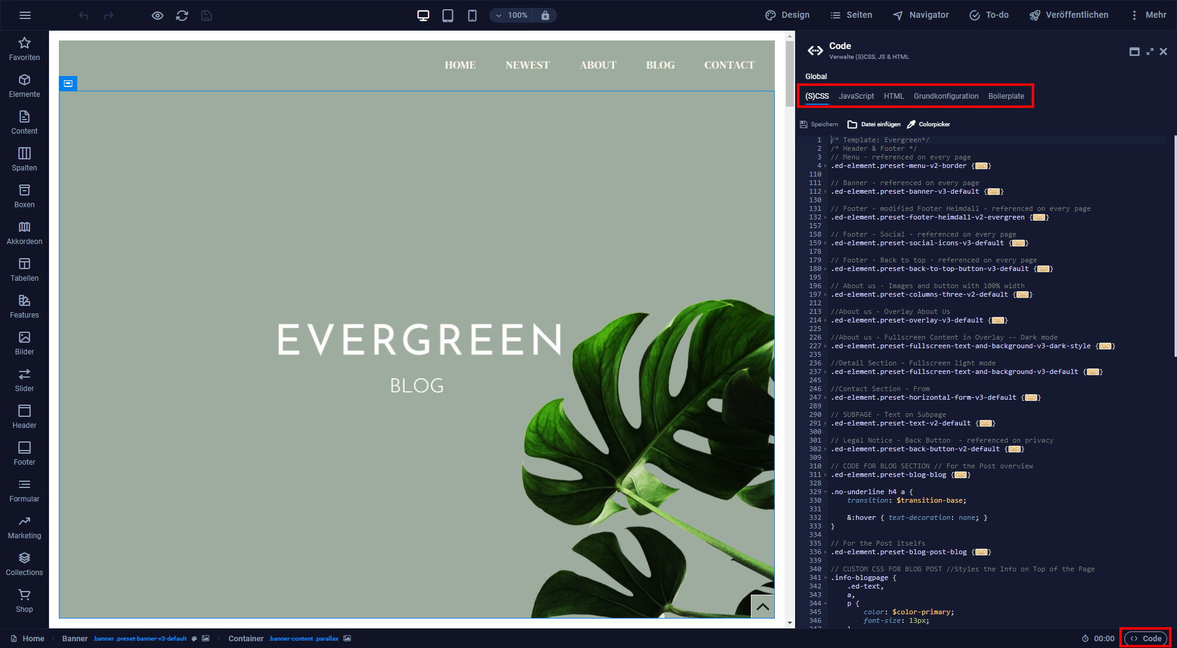
Task: Open Features in the sidebar
Action: coord(25,307)
